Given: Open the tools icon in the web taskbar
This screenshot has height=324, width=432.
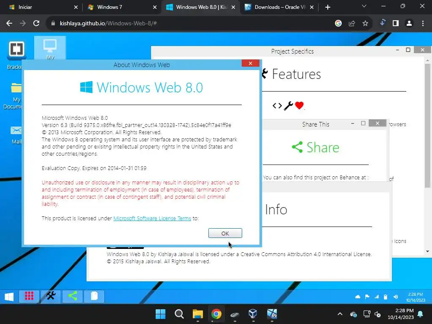Looking at the screenshot, I should coord(51,296).
